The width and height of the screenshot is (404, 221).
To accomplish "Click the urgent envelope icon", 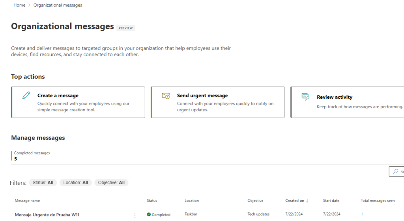I will click(x=166, y=96).
